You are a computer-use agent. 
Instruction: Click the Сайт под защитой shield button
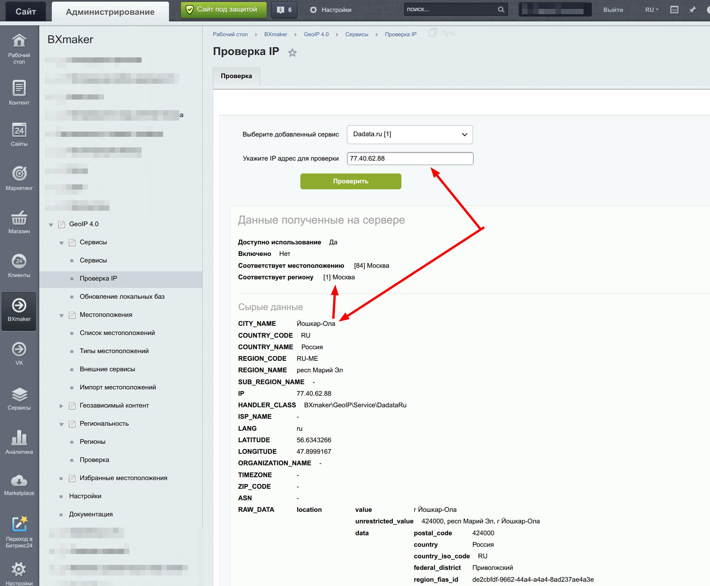coord(224,10)
